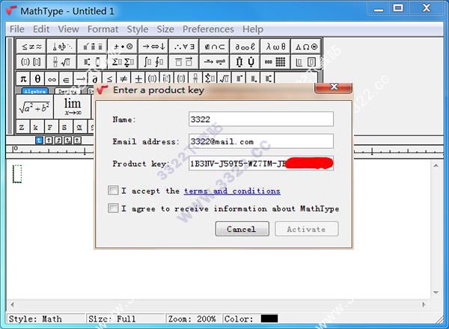Viewport: 449px width, 329px height.
Task: Click the Cancel button in the dialog
Action: pyautogui.click(x=242, y=229)
